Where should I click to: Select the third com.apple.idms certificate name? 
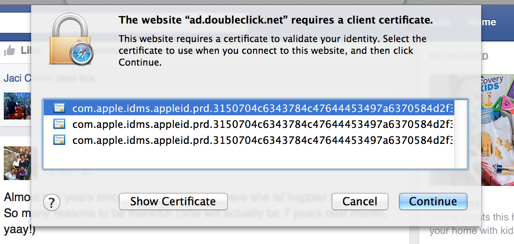(x=263, y=140)
